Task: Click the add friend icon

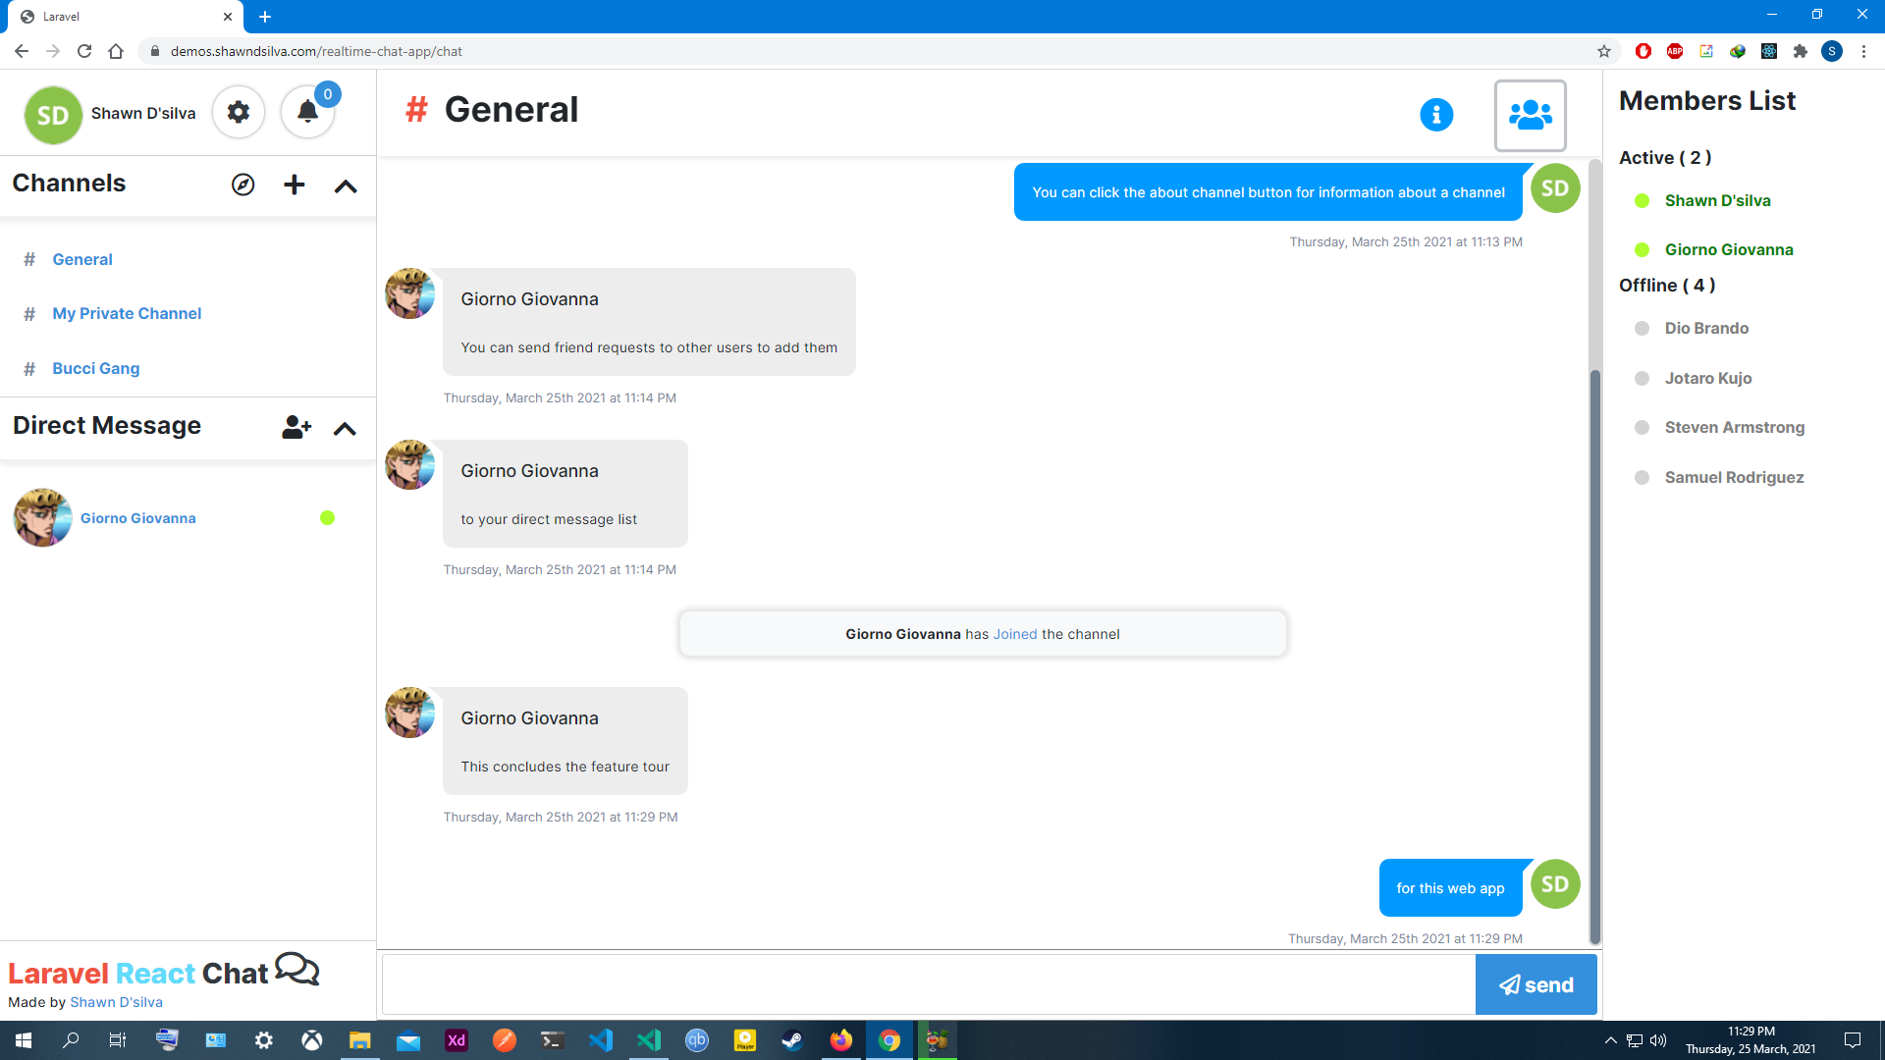Action: click(296, 427)
